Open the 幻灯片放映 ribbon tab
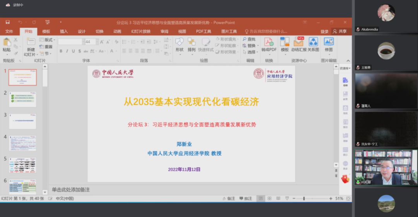 (140, 31)
